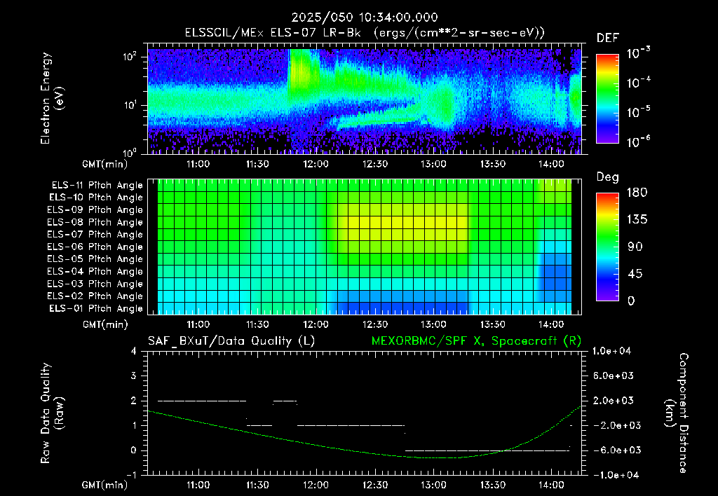Click the 14:00 tick under data quality plot
Viewport: 718px width, 496px height.
[551, 485]
